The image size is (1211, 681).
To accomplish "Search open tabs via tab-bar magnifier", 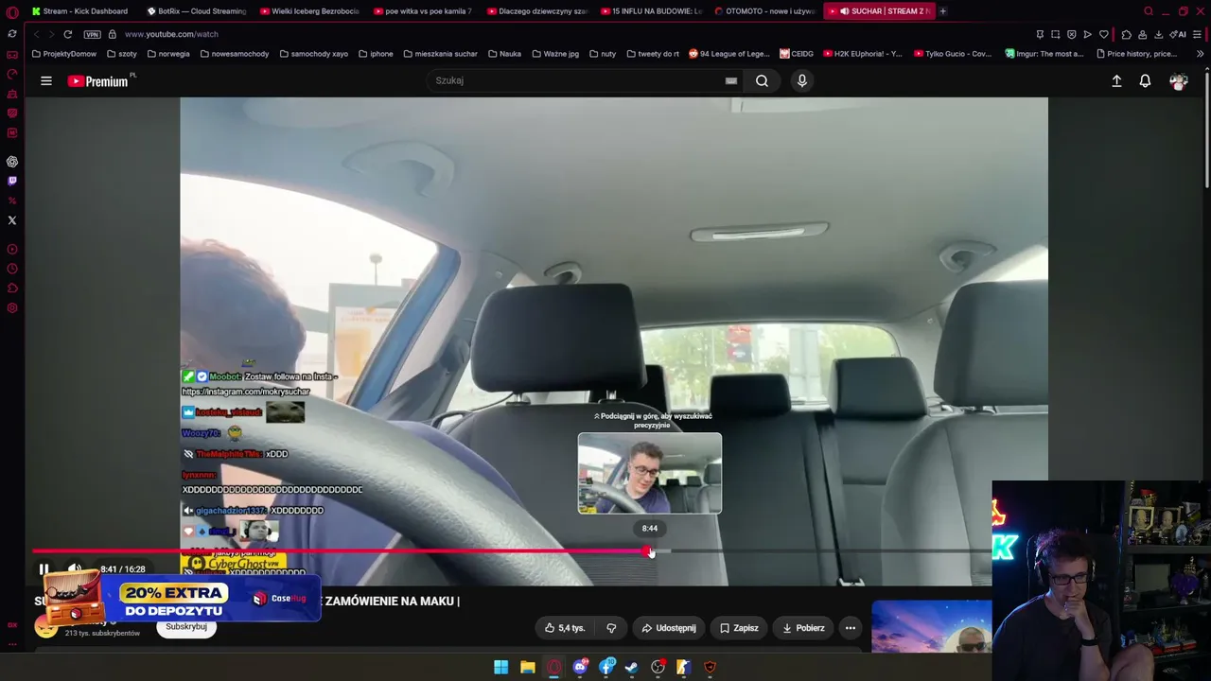I will [x=1149, y=11].
